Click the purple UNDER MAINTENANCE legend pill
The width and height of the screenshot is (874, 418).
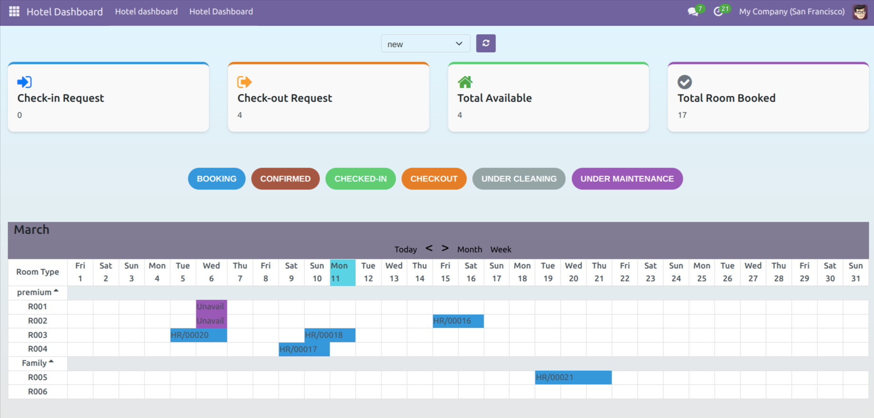(627, 179)
